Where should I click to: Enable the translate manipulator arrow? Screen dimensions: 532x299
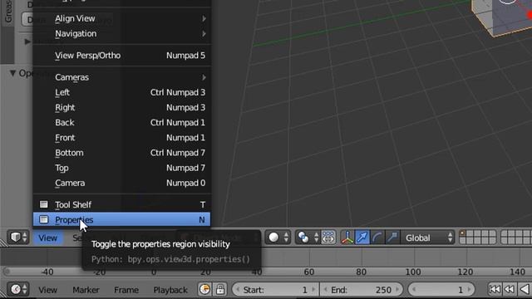coord(362,238)
